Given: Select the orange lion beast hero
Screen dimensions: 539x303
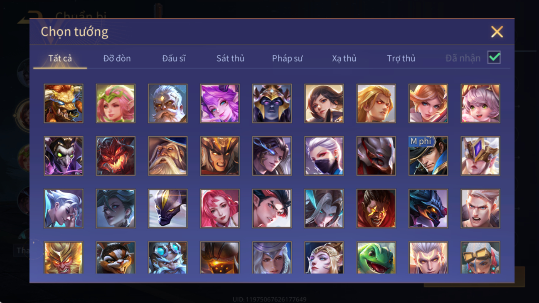Looking at the screenshot, I should coord(64,104).
